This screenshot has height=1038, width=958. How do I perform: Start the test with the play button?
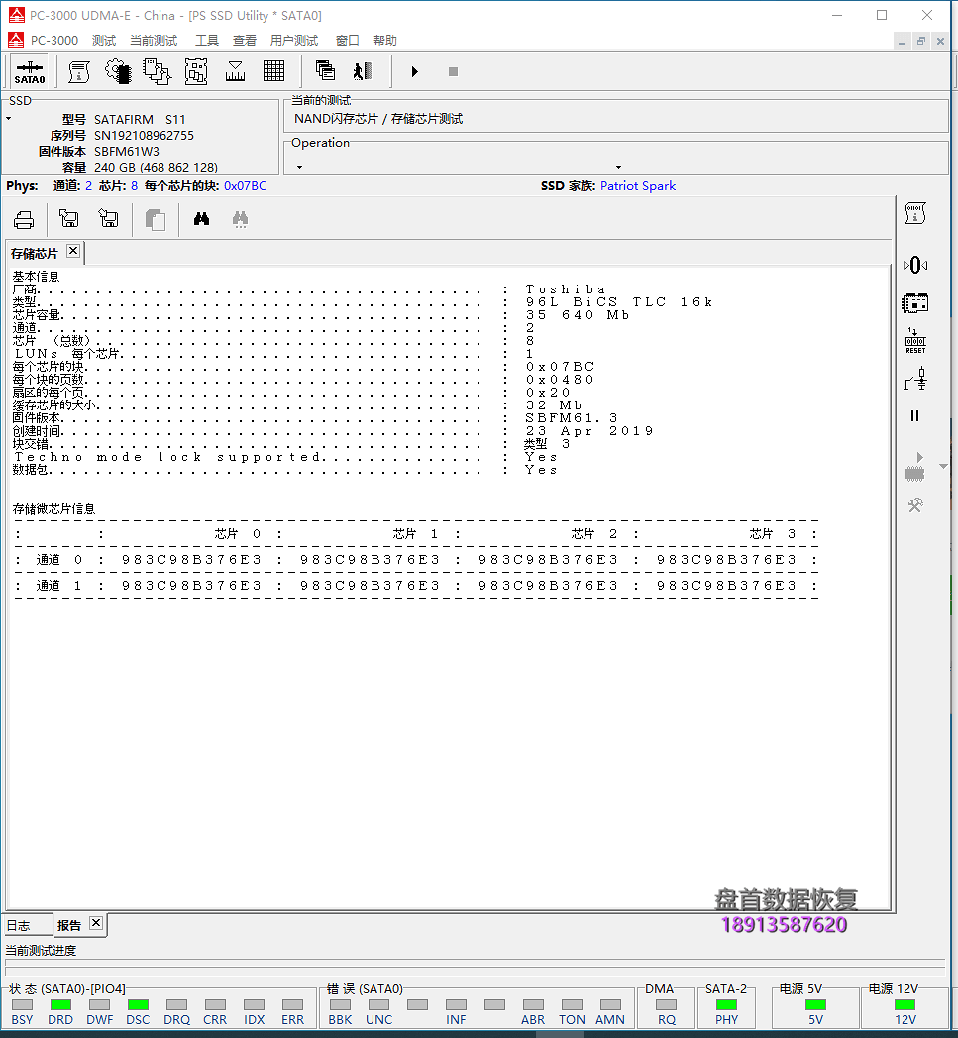(x=415, y=71)
